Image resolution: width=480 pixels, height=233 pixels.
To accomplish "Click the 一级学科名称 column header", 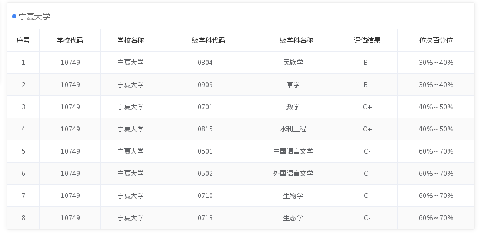I will point(293,40).
